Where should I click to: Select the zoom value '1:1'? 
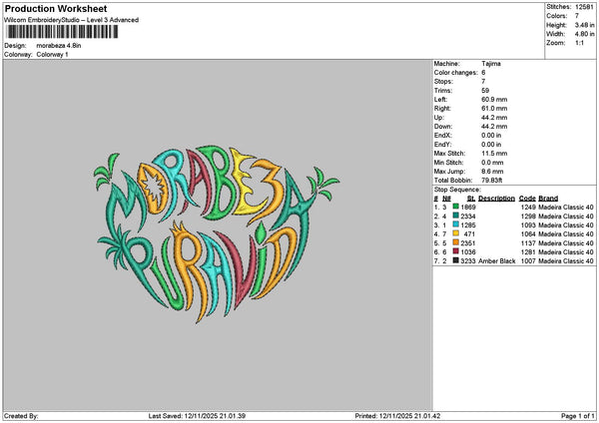coord(579,43)
